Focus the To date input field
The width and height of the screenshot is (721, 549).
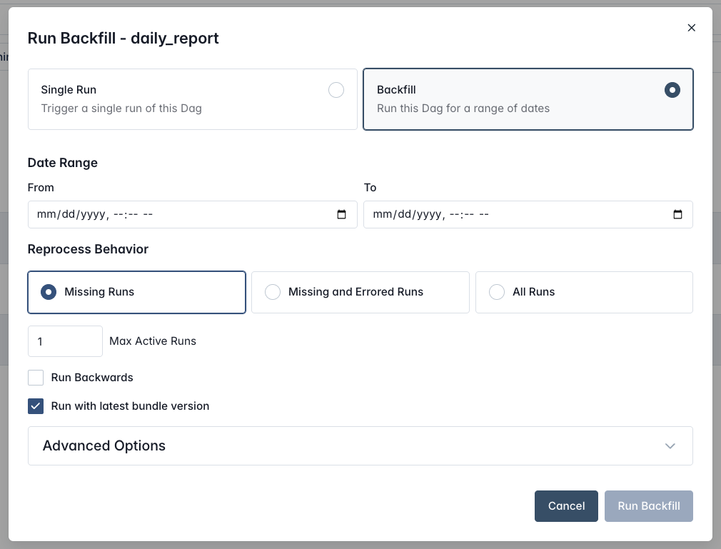pyautogui.click(x=528, y=215)
